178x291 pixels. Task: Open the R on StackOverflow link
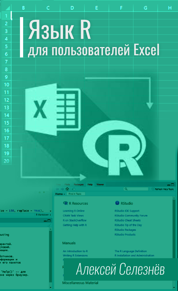click(x=74, y=220)
